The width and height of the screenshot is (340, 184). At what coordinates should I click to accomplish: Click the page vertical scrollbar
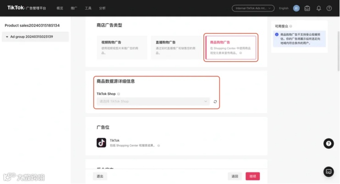tap(339, 51)
